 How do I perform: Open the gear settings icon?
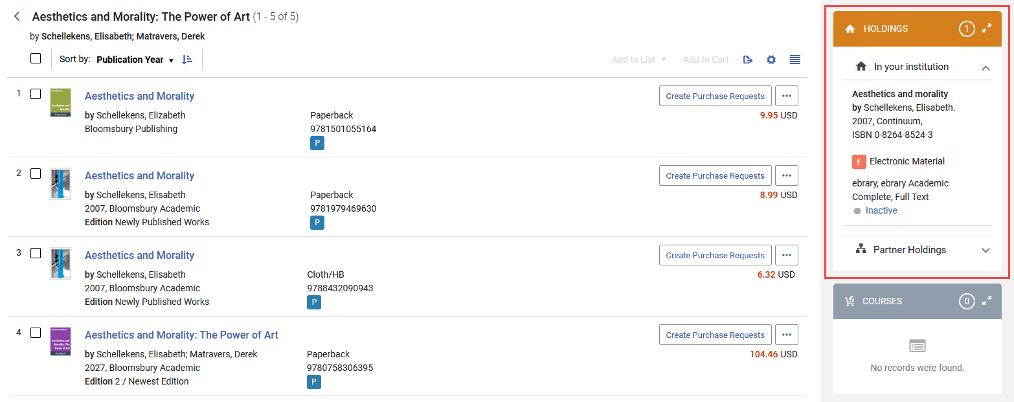tap(771, 60)
